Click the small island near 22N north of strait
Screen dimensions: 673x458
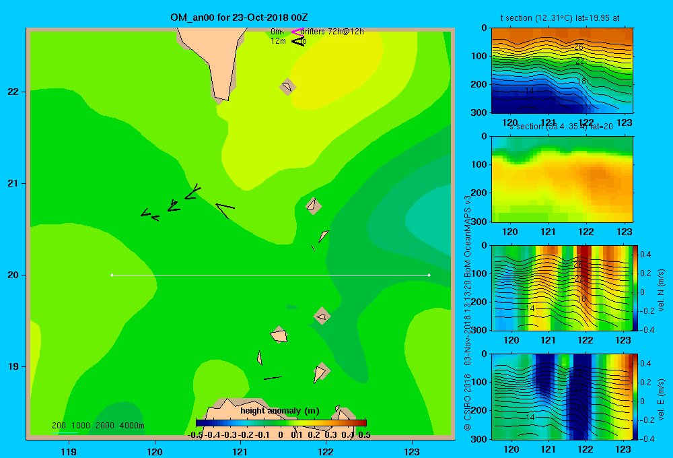[287, 87]
